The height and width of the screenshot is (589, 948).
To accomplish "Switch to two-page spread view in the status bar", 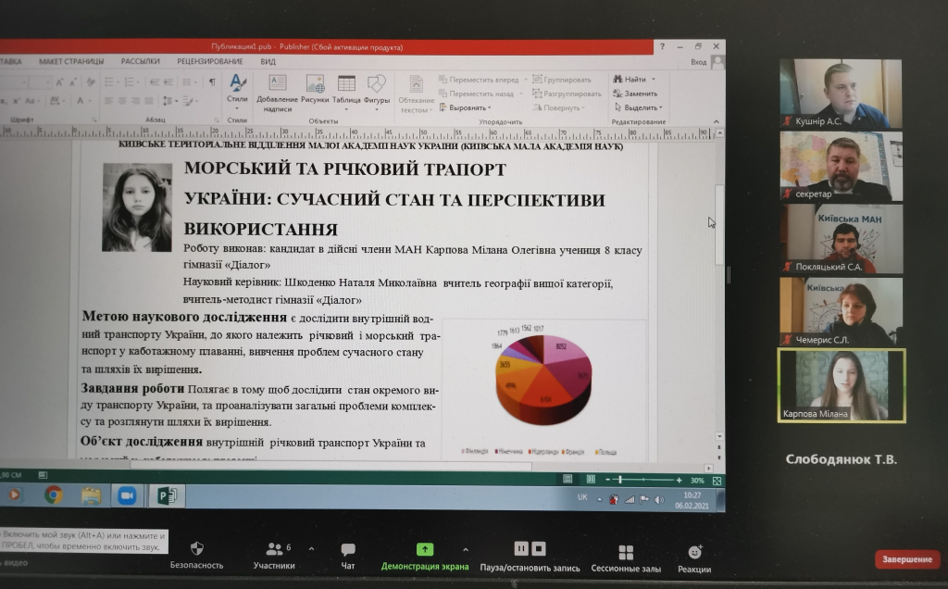I will click(591, 480).
